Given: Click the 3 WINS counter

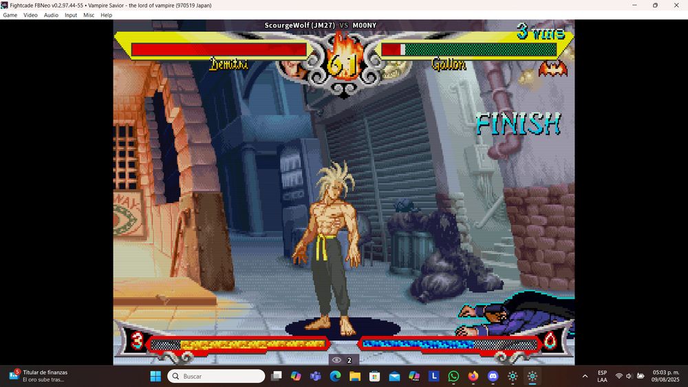Looking at the screenshot, I should [541, 32].
